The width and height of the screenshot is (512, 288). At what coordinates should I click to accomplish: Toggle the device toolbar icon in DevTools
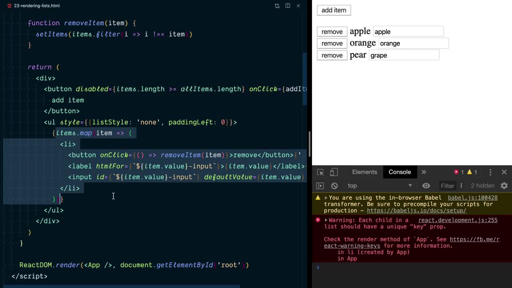pos(334,172)
